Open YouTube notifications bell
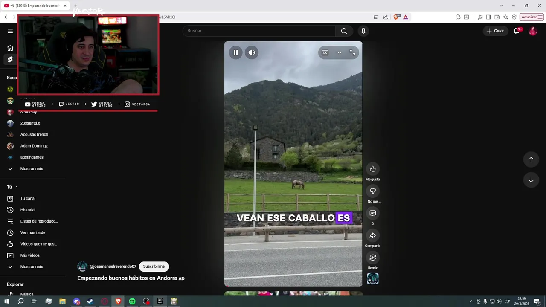This screenshot has width=546, height=307. (517, 31)
